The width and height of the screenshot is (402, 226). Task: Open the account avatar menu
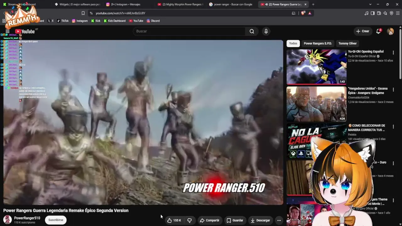pos(390,31)
